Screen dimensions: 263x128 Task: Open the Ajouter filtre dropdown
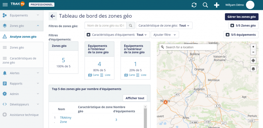[x=165, y=35]
